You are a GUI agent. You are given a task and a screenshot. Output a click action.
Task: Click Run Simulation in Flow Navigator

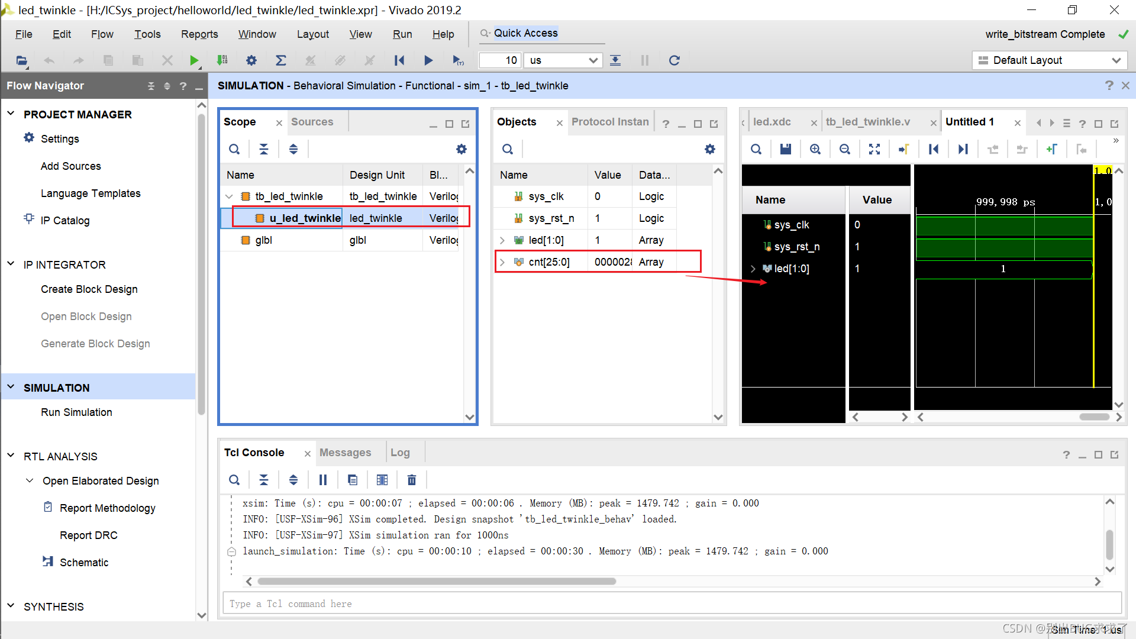point(76,412)
